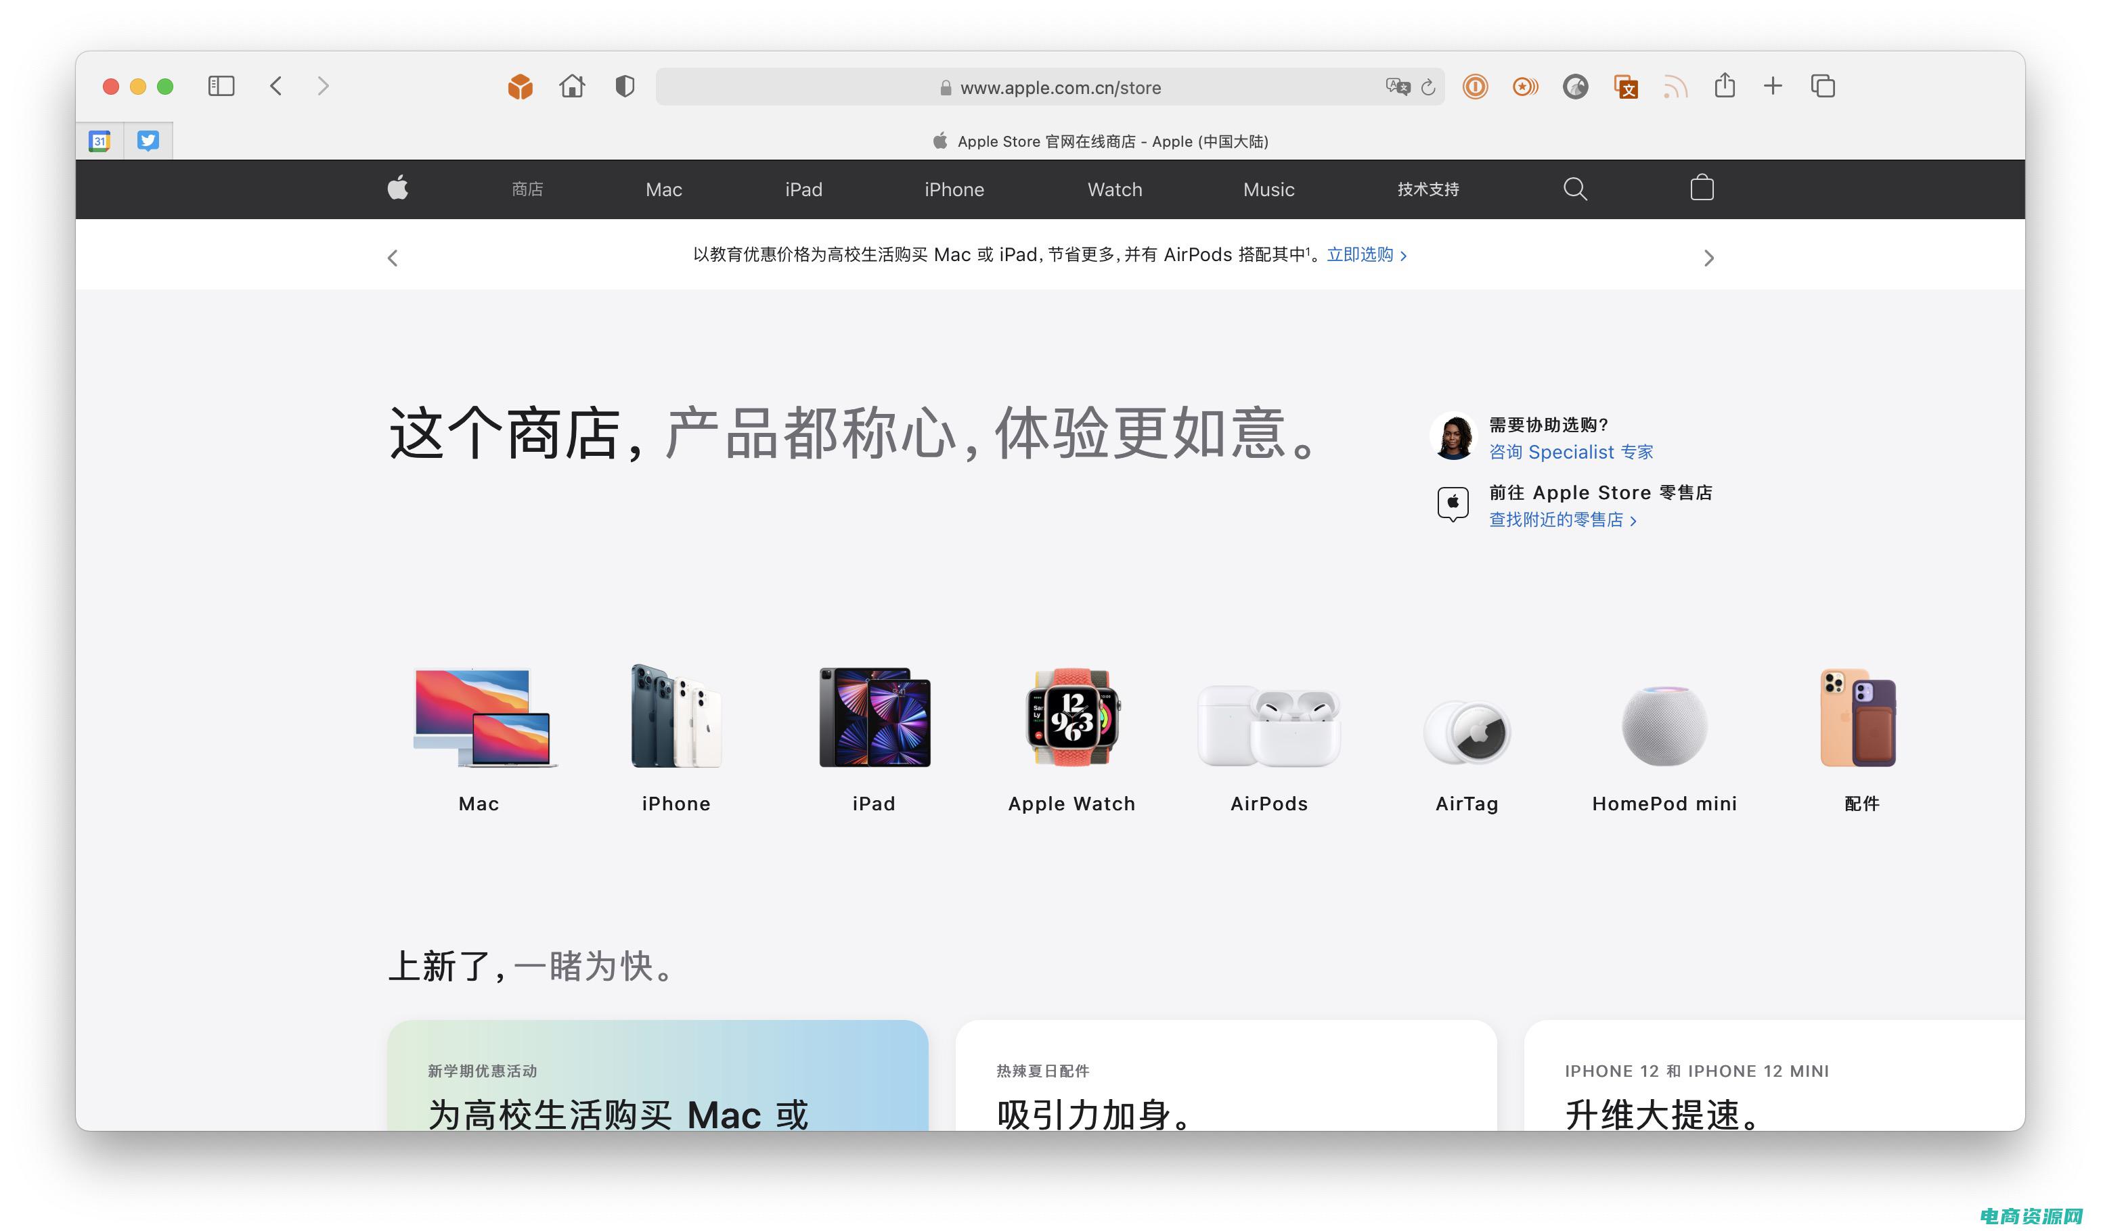
Task: Open the home page button
Action: [x=572, y=86]
